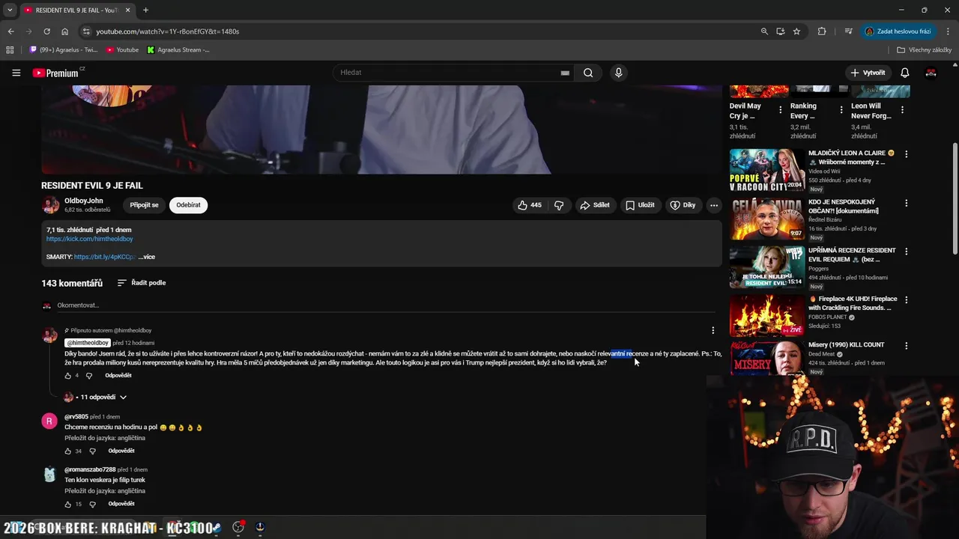Dislike the pinned @himtheoldboy comment
959x539 pixels.
pyautogui.click(x=89, y=376)
